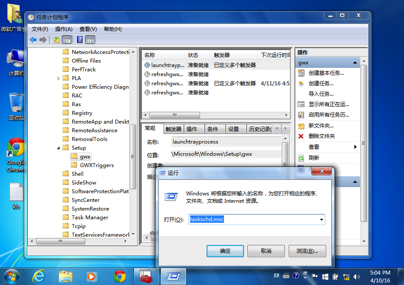404x285 pixels.
Task: Click the Run dialog taskbar button
Action: click(174, 277)
